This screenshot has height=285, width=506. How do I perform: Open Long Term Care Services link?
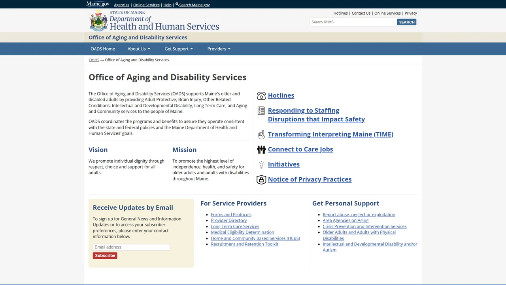coord(235,226)
